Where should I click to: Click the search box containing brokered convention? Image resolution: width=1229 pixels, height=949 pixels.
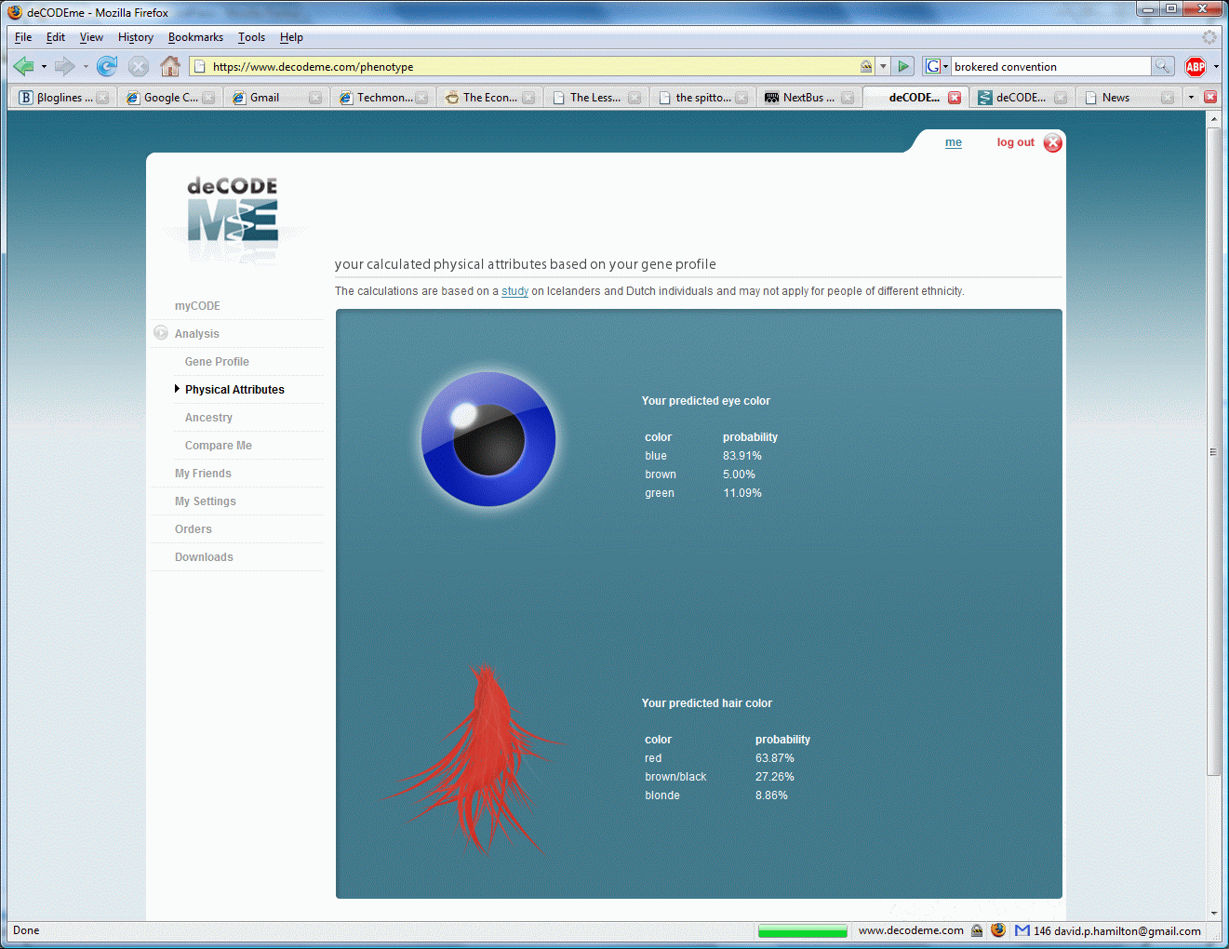pos(1050,66)
